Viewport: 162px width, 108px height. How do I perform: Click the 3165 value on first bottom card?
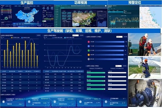point(20,104)
